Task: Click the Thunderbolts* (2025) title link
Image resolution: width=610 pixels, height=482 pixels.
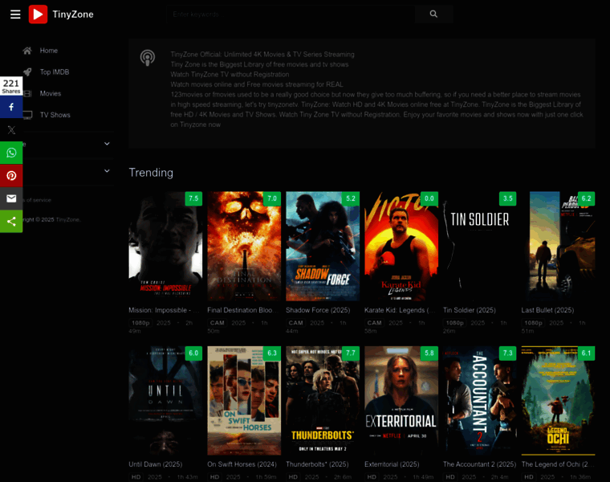Action: (x=317, y=464)
